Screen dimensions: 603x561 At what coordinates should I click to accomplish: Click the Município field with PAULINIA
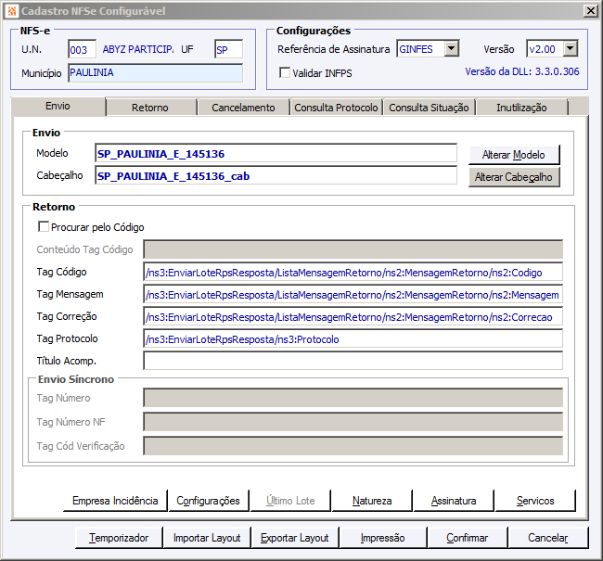155,72
